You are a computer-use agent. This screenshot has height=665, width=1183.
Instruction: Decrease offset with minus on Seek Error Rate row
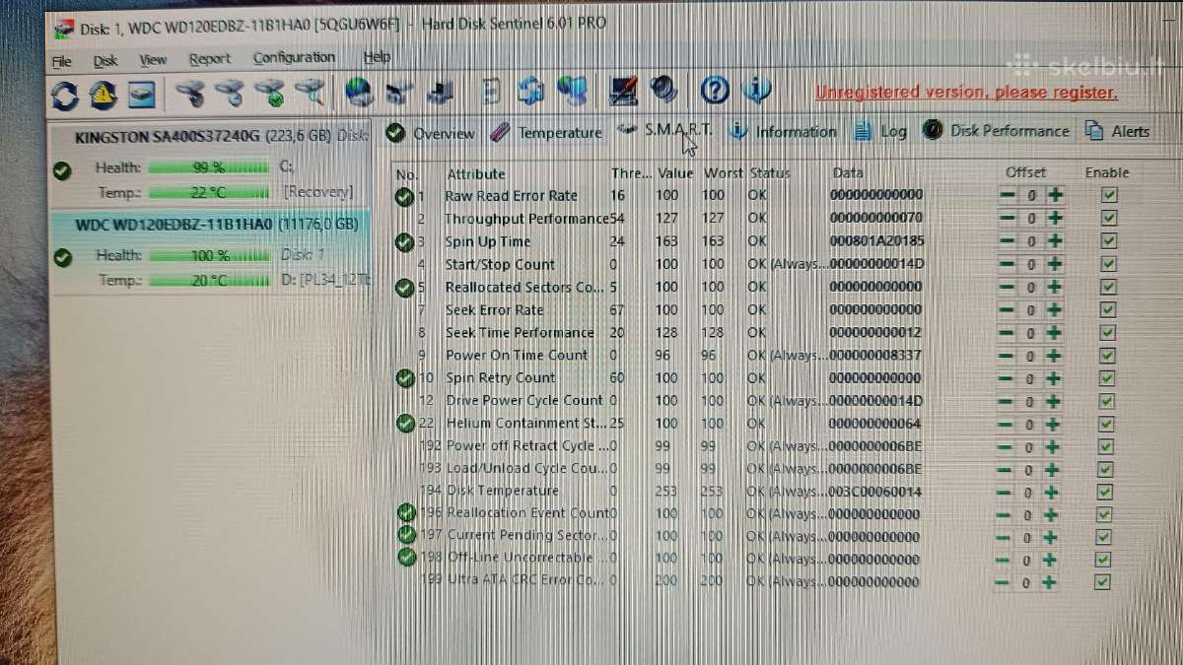(x=1007, y=310)
